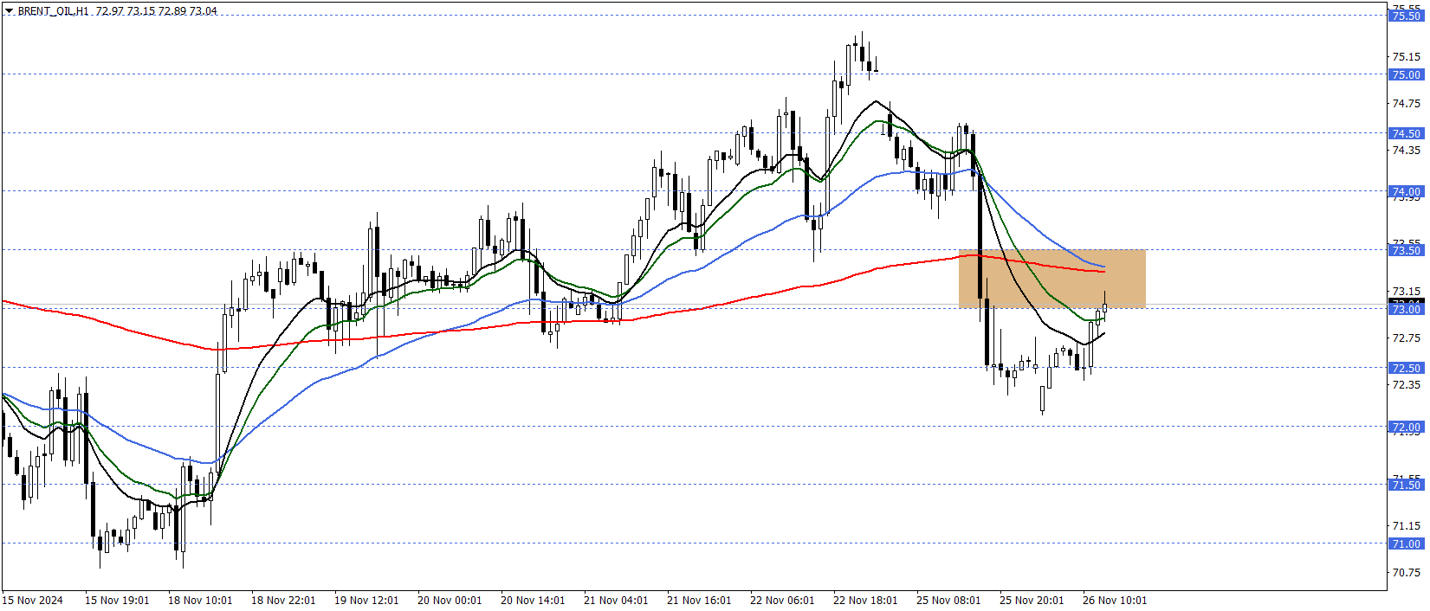Click the 74.75 price axis value

(1406, 104)
